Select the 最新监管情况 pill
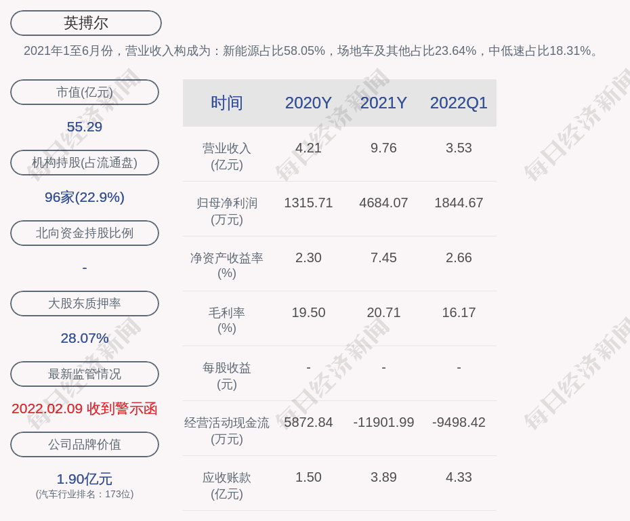630x521 pixels. (85, 374)
